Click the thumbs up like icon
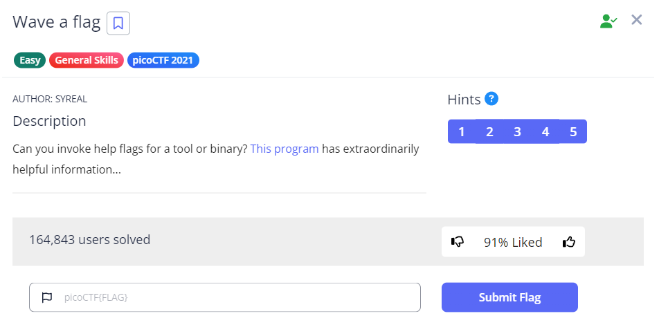659x336 pixels. pos(569,242)
